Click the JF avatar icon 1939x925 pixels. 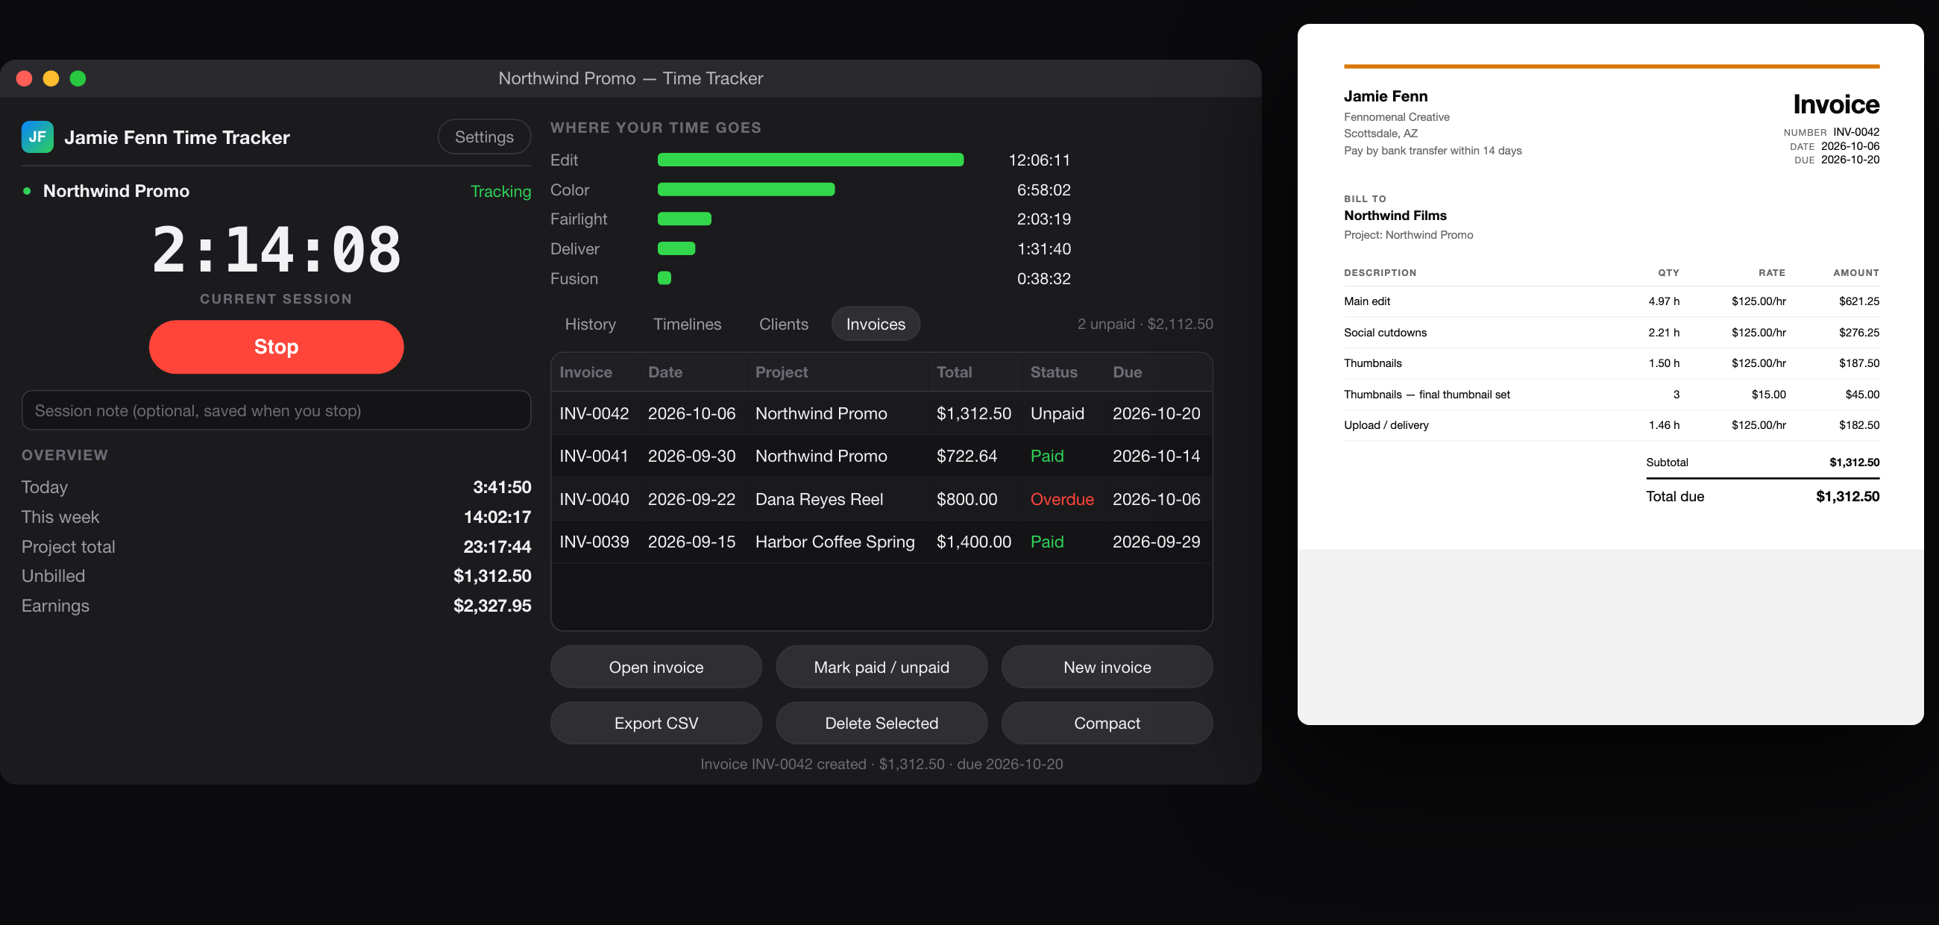(x=37, y=137)
